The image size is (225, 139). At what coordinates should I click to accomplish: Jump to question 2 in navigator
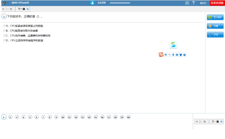10,117
